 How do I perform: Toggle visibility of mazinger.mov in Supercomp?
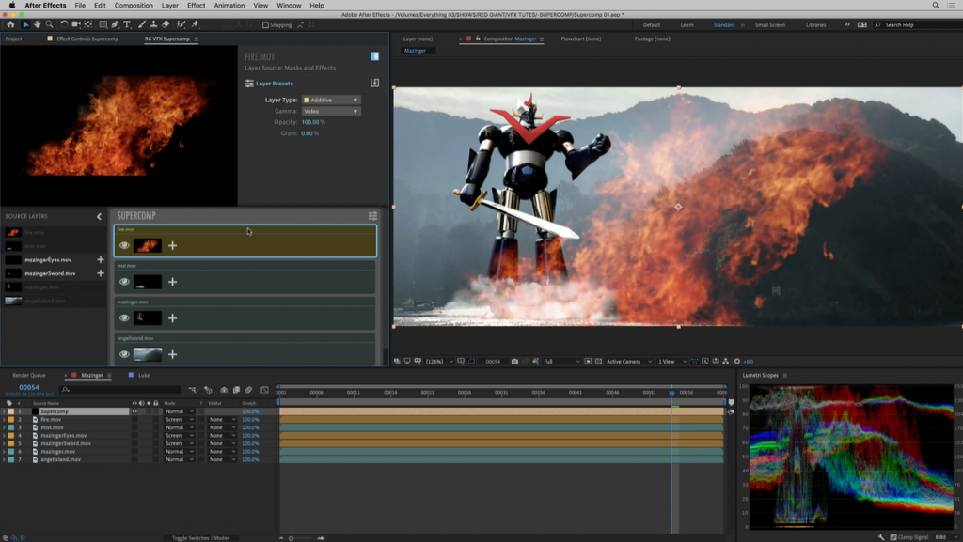click(125, 318)
